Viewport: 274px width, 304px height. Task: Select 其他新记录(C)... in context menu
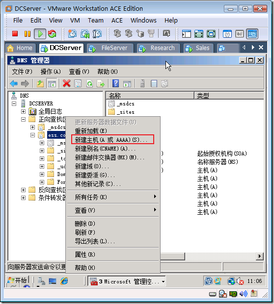click(x=113, y=184)
